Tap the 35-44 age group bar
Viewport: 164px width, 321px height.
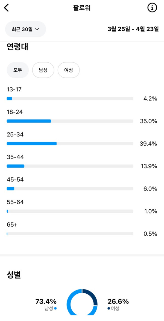pyautogui.click(x=70, y=166)
